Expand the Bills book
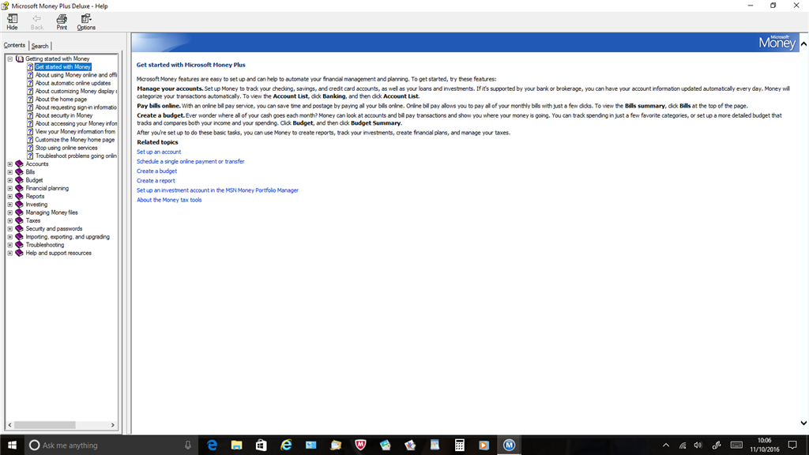The image size is (809, 455). click(x=9, y=172)
